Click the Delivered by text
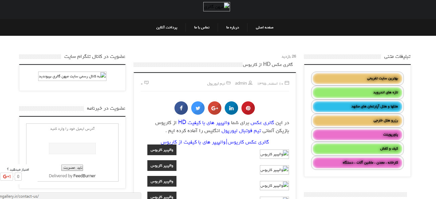436x199 pixels. pos(61,176)
